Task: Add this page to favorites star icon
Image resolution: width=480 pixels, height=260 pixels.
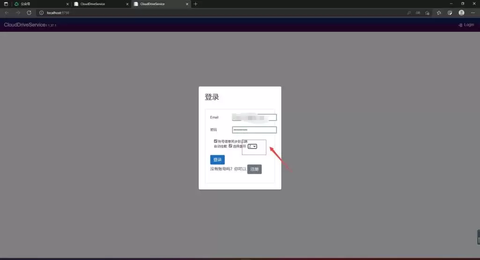Action: coord(427,13)
